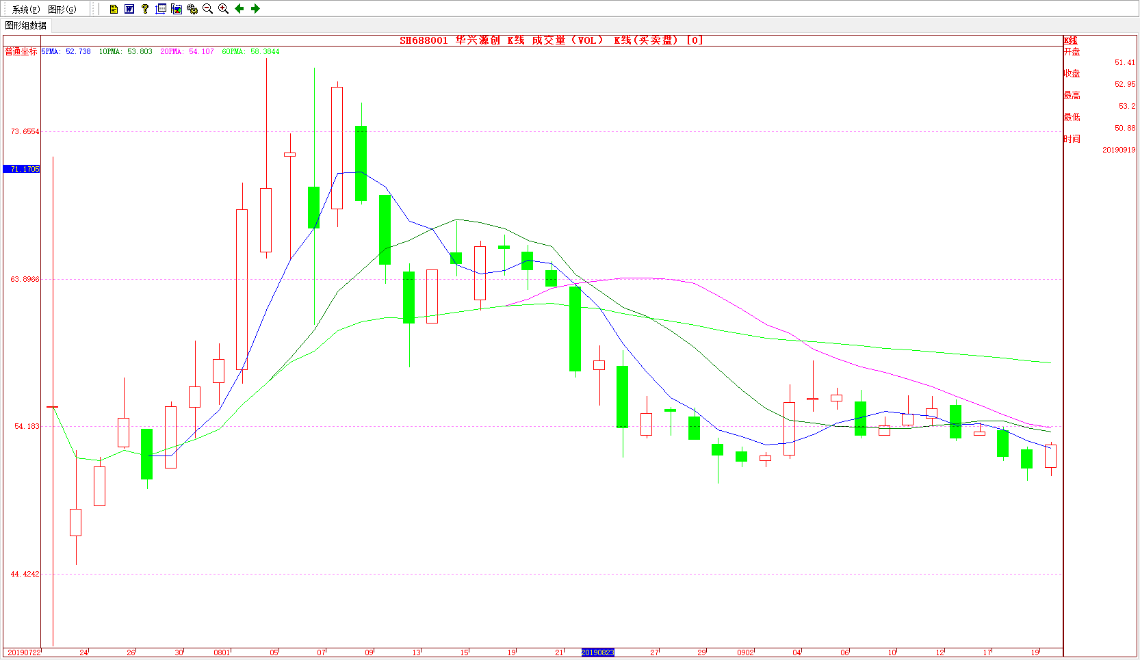Open settings with the gears icon
This screenshot has width=1140, height=660.
click(x=192, y=9)
